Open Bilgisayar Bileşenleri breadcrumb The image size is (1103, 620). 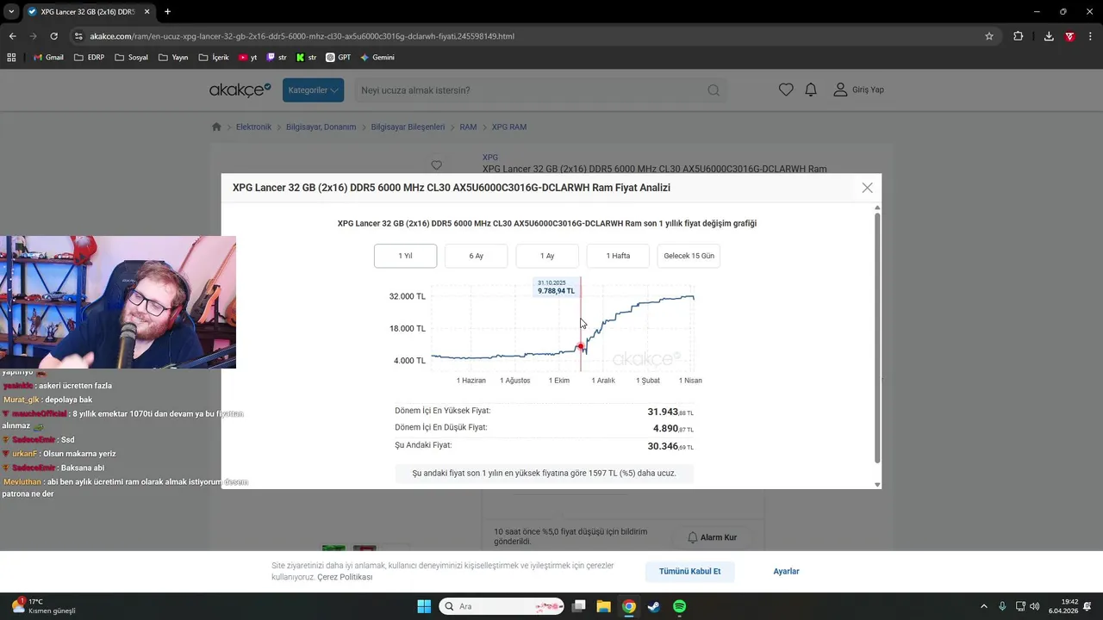click(408, 127)
